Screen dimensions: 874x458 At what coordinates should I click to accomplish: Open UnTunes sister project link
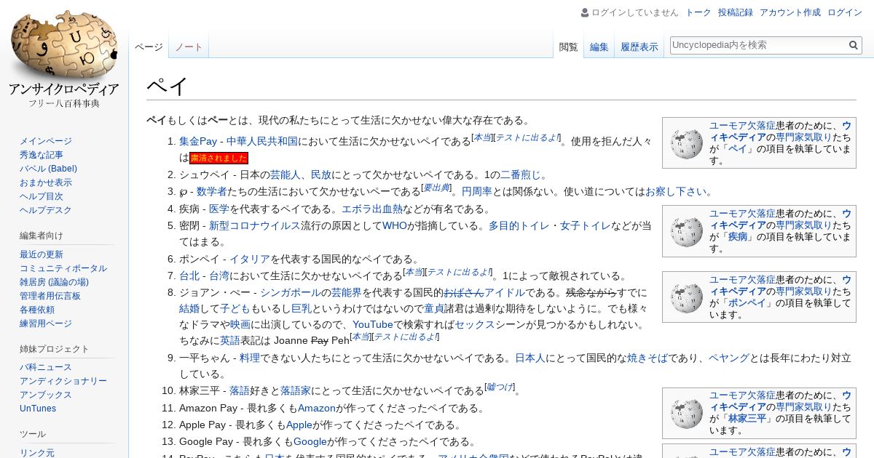[x=38, y=409]
